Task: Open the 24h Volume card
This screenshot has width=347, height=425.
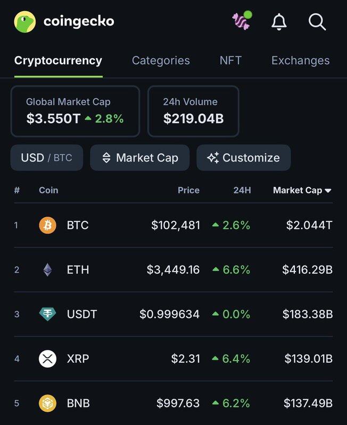Action: pos(193,111)
